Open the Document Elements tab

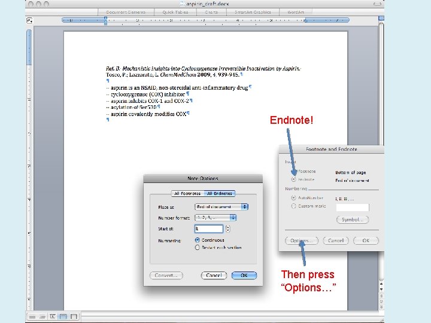click(x=126, y=12)
